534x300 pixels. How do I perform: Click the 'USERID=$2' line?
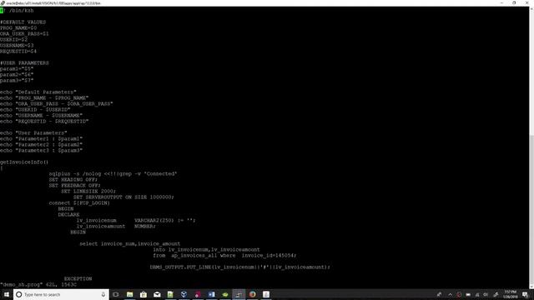tap(14, 39)
